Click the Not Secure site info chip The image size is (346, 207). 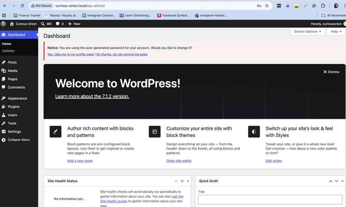click(x=42, y=6)
